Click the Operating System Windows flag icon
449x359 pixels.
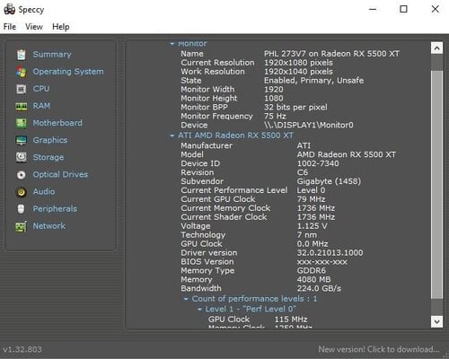[x=22, y=72]
